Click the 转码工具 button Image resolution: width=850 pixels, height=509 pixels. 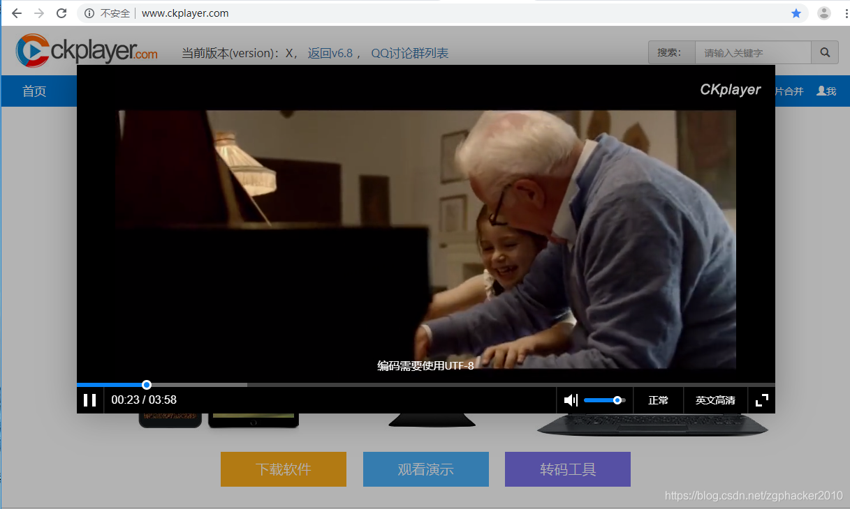click(568, 469)
